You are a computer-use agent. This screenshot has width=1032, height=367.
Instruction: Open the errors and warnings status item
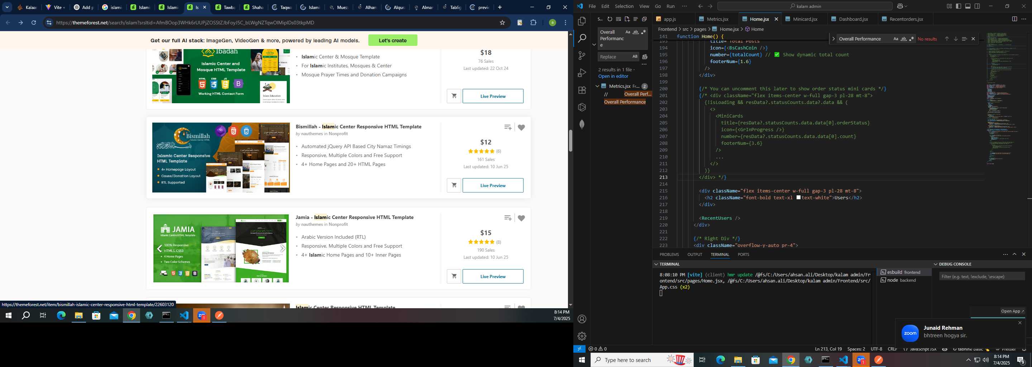tap(598, 349)
